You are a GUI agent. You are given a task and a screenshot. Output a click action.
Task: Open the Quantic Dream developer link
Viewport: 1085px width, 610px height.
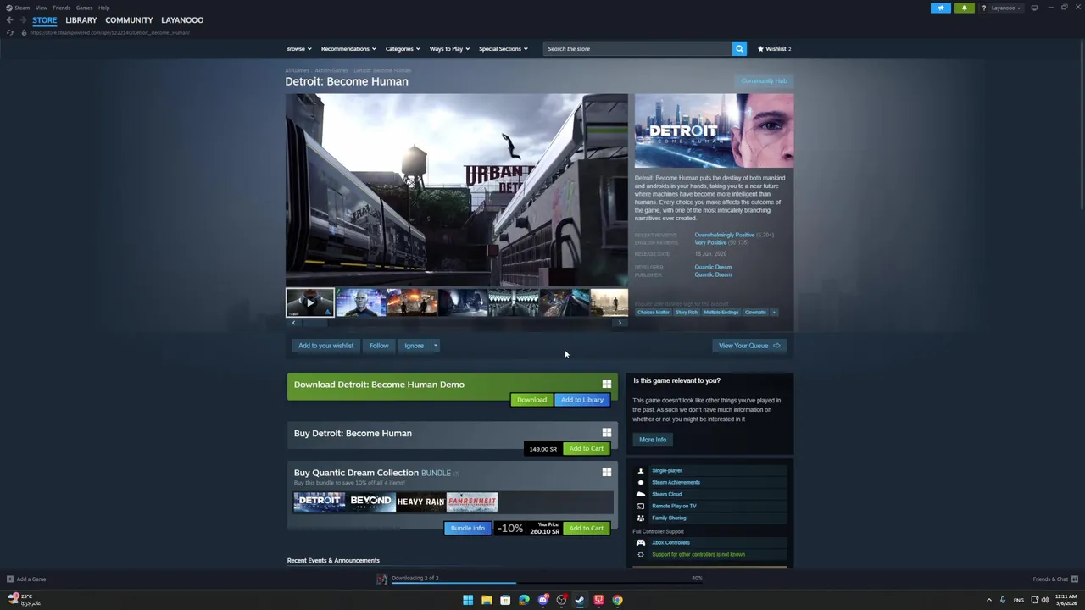pos(713,267)
